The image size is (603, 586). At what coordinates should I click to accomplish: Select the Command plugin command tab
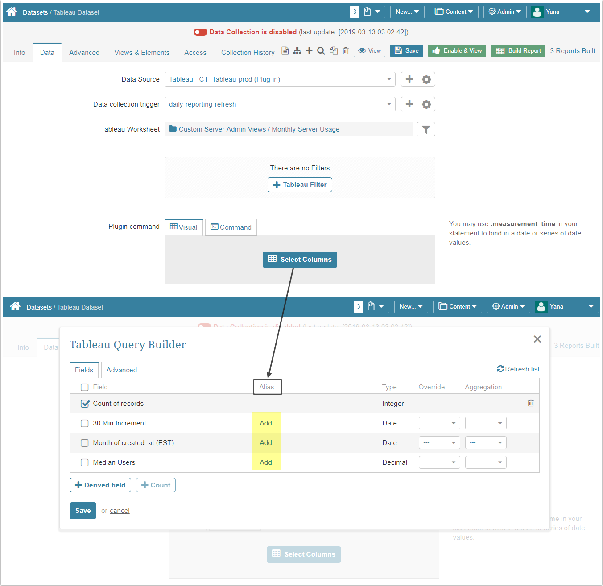point(231,227)
